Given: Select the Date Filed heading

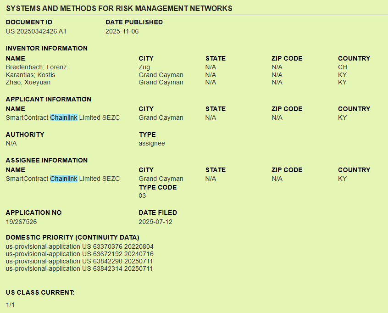Looking at the screenshot, I should [158, 212].
